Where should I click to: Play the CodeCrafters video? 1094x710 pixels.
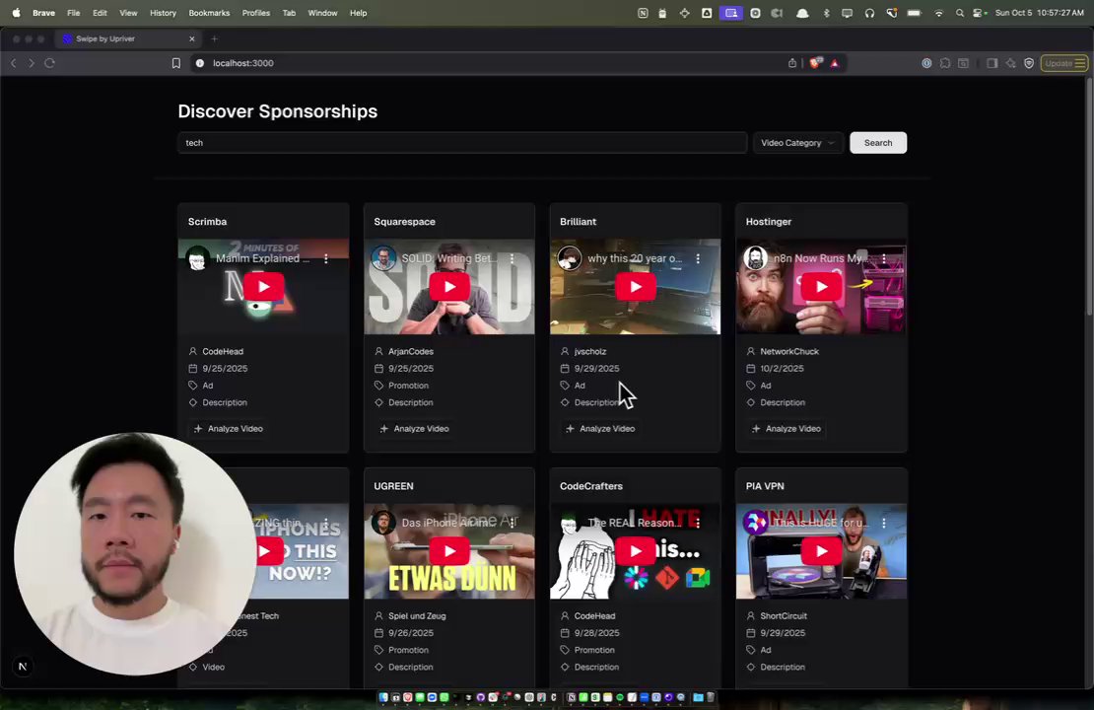[635, 551]
